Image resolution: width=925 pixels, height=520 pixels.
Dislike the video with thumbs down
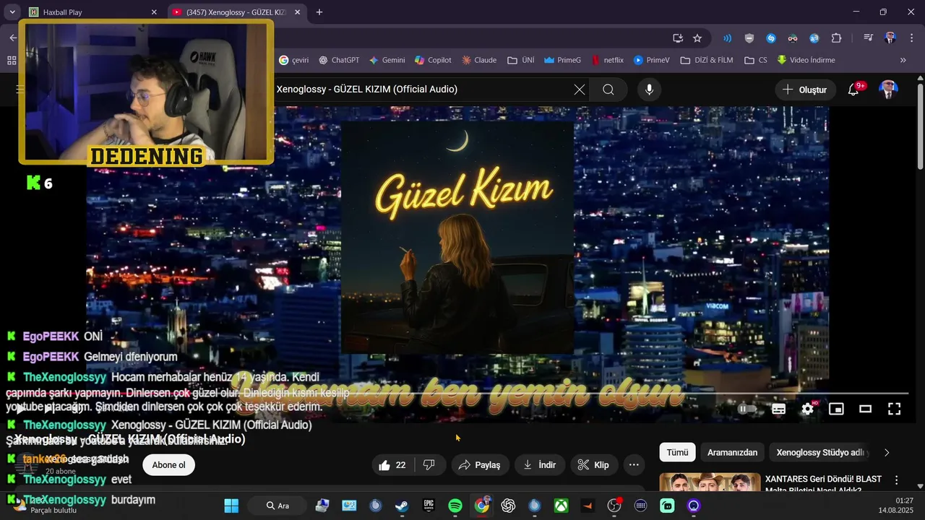(x=429, y=465)
